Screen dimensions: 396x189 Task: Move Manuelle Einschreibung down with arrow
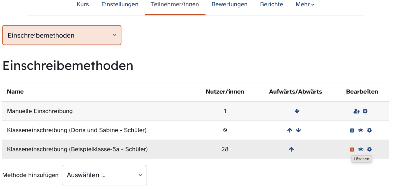coord(297,111)
